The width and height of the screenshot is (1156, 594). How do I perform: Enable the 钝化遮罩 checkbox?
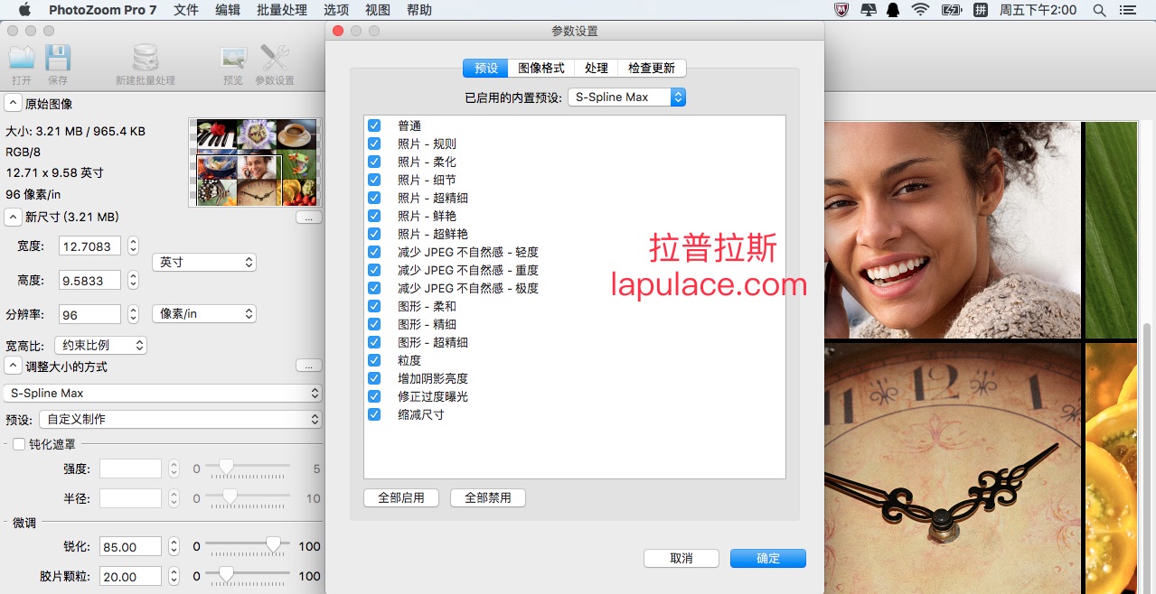[x=19, y=444]
